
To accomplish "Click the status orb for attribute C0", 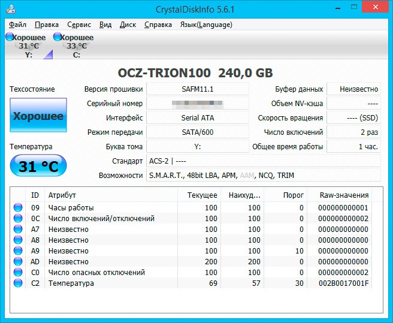I will coord(18,272).
